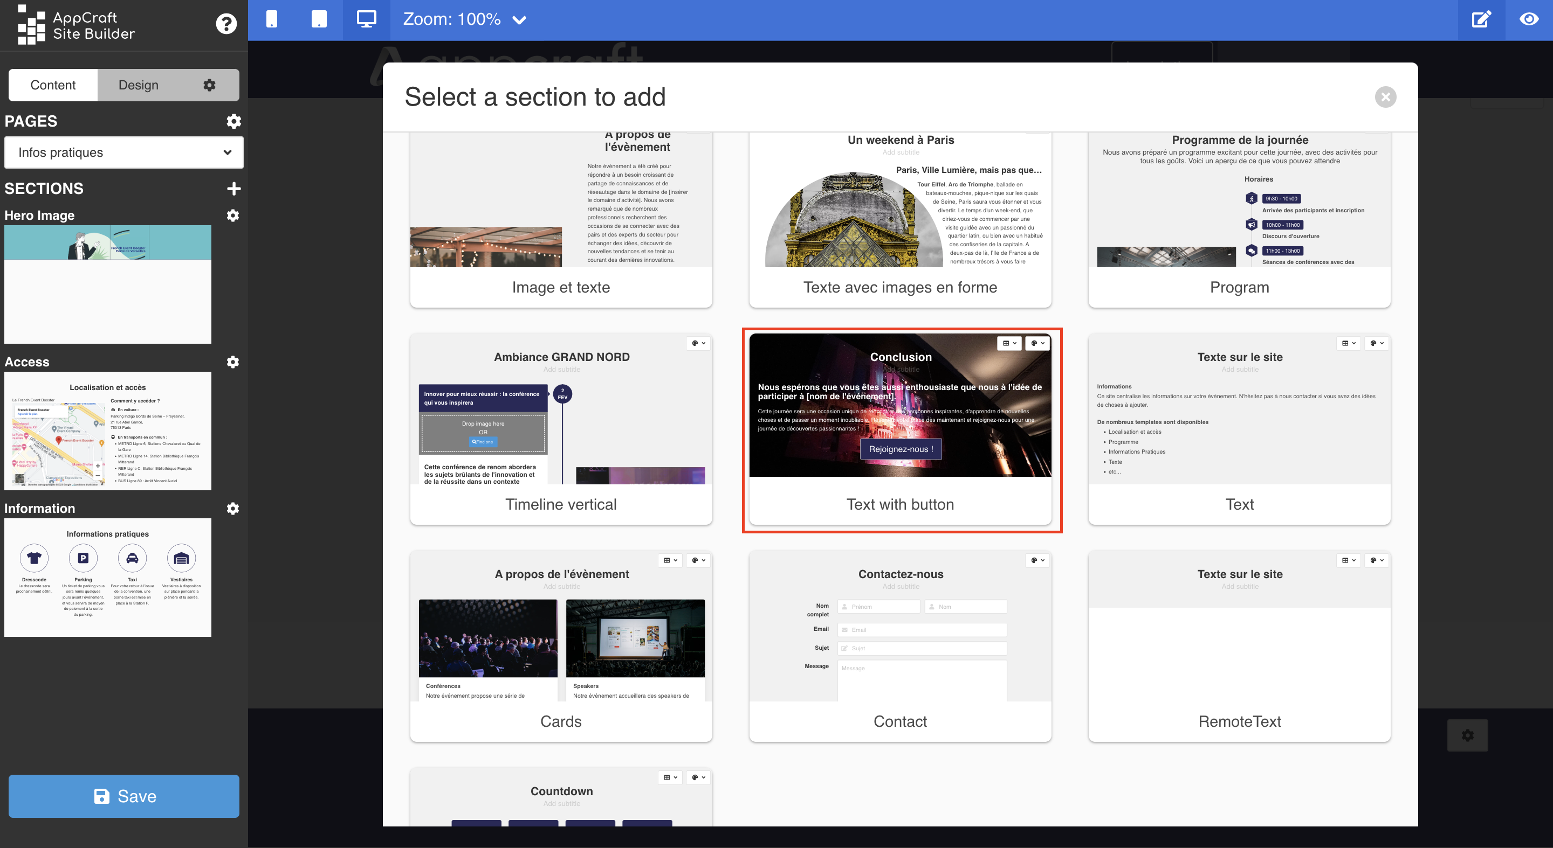Open the edit pencil icon in top bar
The width and height of the screenshot is (1553, 848).
1481,19
